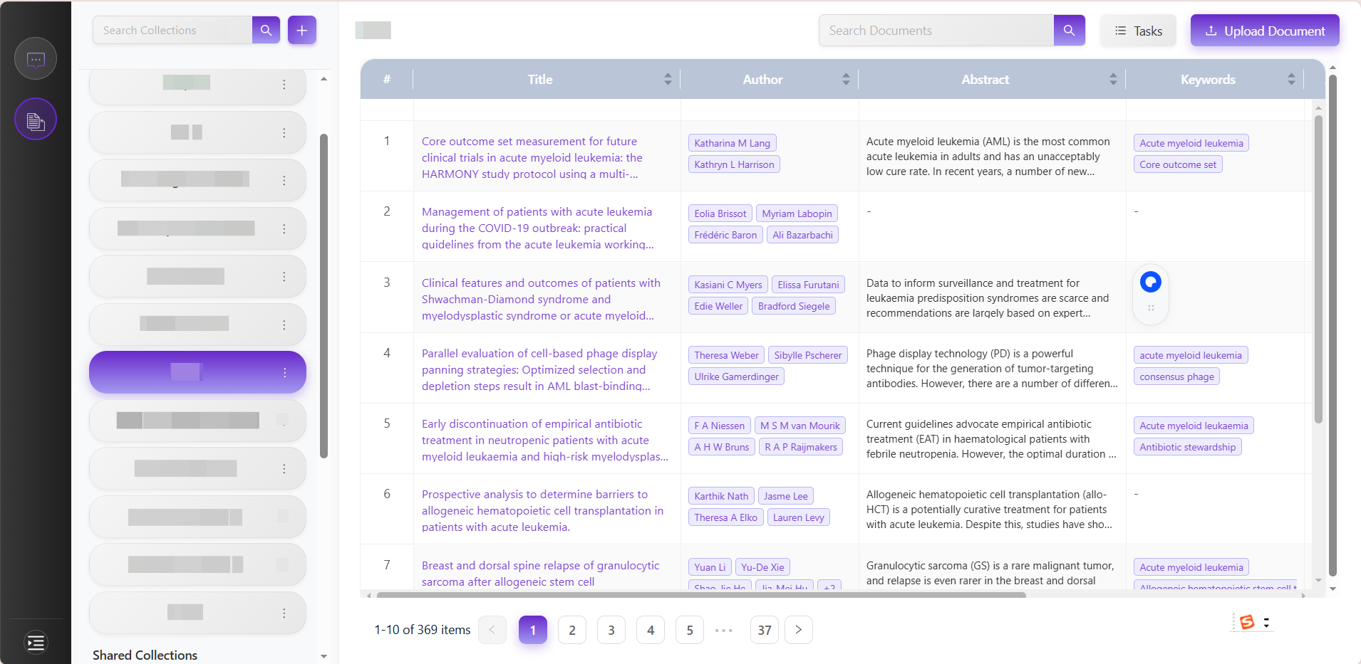Screen dimensions: 1361x664
Task: Click the Search Collections magnifier icon
Action: pos(266,31)
